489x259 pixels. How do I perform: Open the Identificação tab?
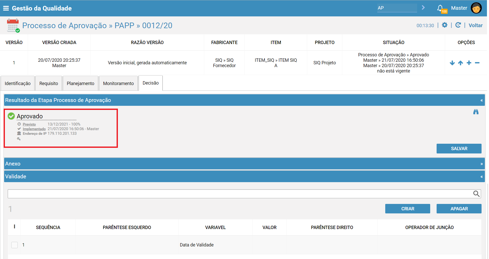(17, 83)
